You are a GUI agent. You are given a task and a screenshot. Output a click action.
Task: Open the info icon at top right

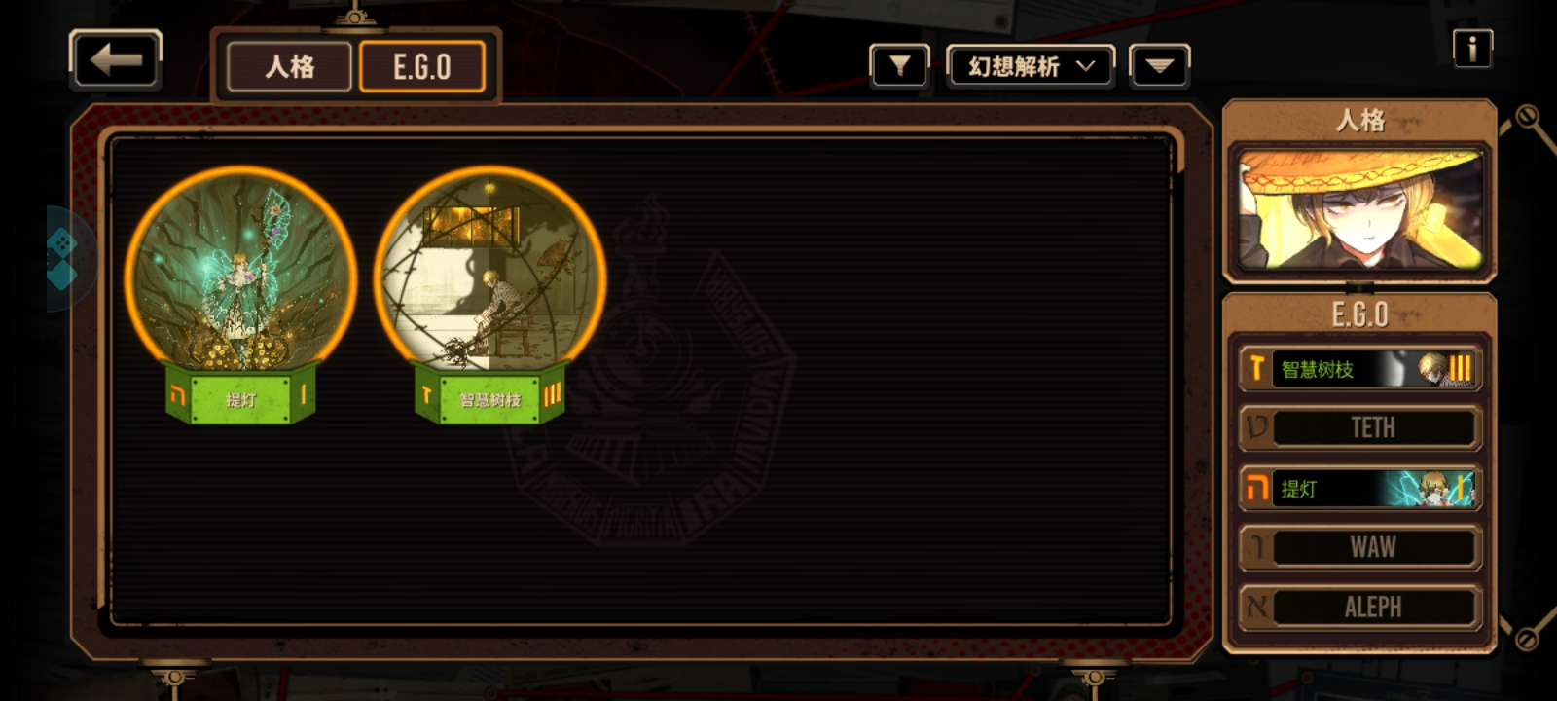1472,48
